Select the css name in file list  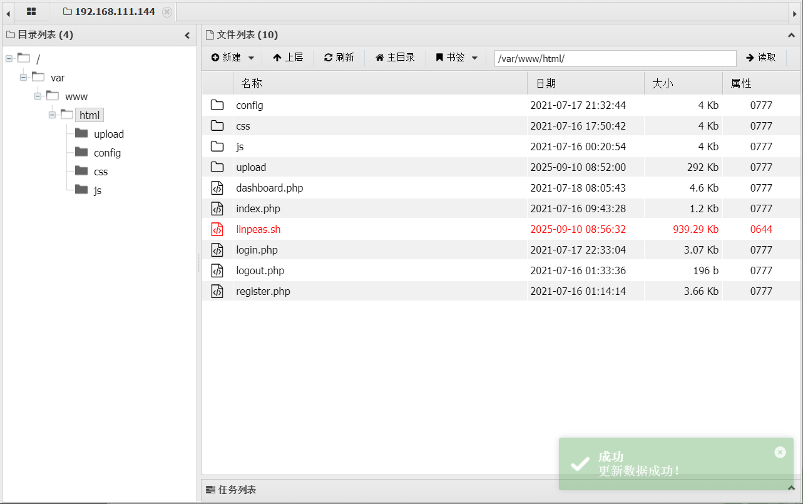point(243,126)
